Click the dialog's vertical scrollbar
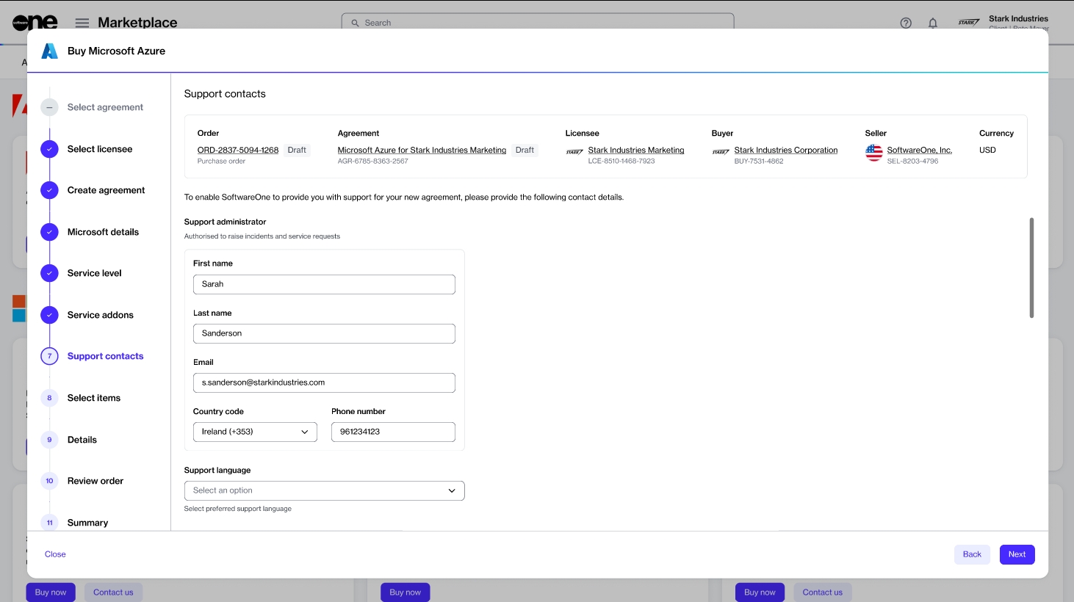1074x602 pixels. 1031,268
